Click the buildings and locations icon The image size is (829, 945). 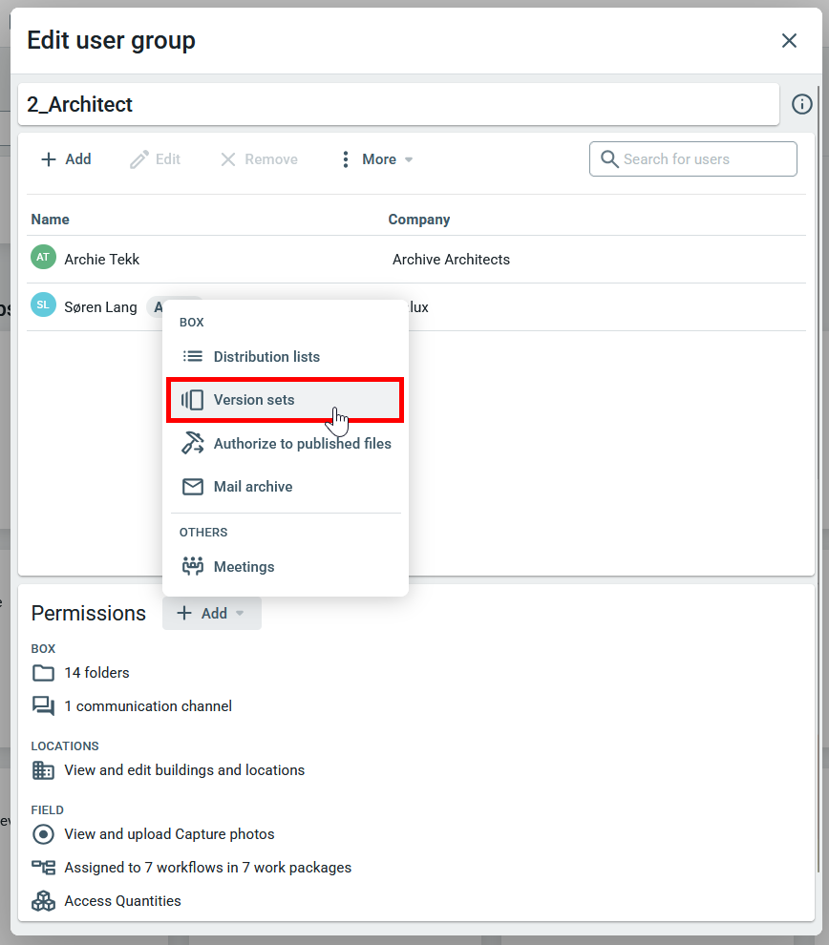click(x=43, y=770)
